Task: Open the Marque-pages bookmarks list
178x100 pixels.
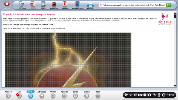Action: tap(77, 5)
